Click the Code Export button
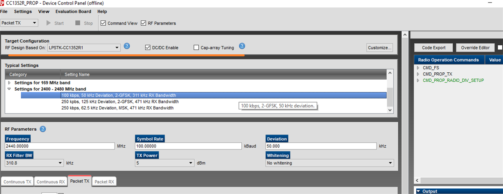Viewport: 503px width, 194px height. tap(433, 47)
